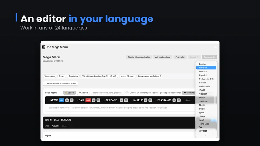Focus the Rechercher items search field
Image resolution: width=260 pixels, height=146 pixels.
click(108, 93)
